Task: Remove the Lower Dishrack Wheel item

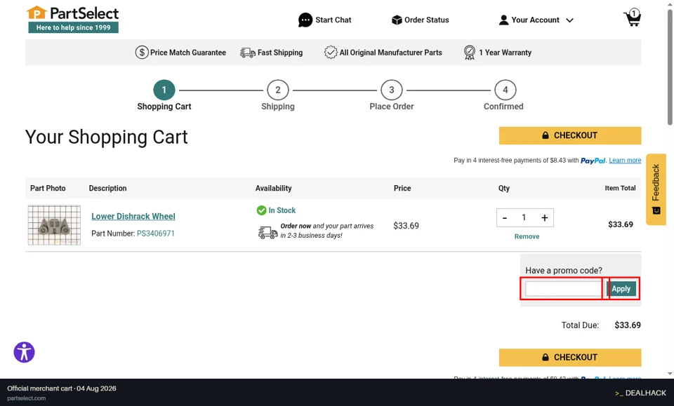Action: coord(527,236)
